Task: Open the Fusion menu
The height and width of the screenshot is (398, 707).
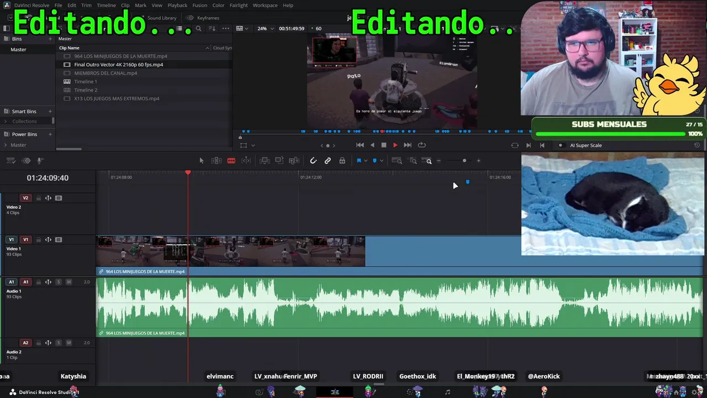Action: tap(199, 5)
